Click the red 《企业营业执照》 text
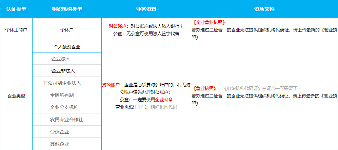 point(208,23)
